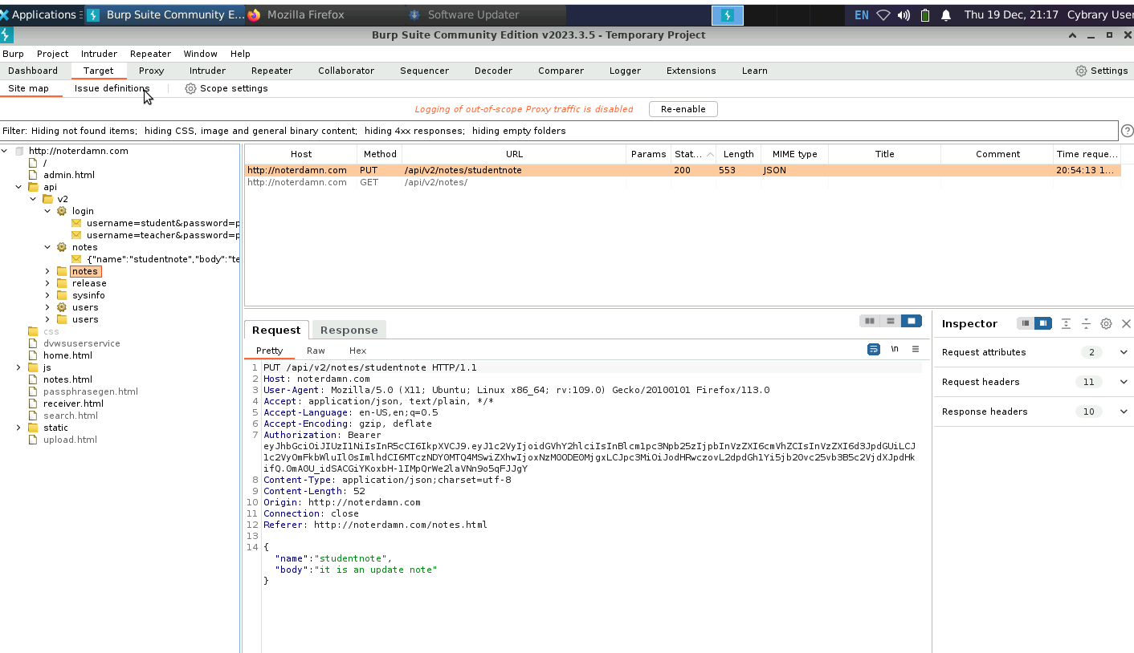
Task: Open the Issue definitions sub-tab
Action: (x=112, y=88)
